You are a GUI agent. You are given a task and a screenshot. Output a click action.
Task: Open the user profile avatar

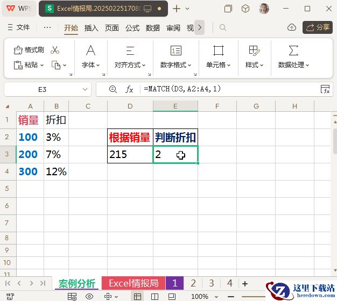click(x=264, y=9)
